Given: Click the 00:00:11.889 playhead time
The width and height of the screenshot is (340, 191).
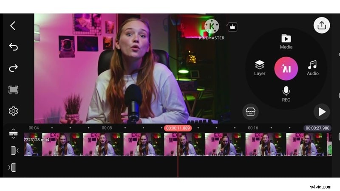Looking at the screenshot, I should [x=178, y=128].
